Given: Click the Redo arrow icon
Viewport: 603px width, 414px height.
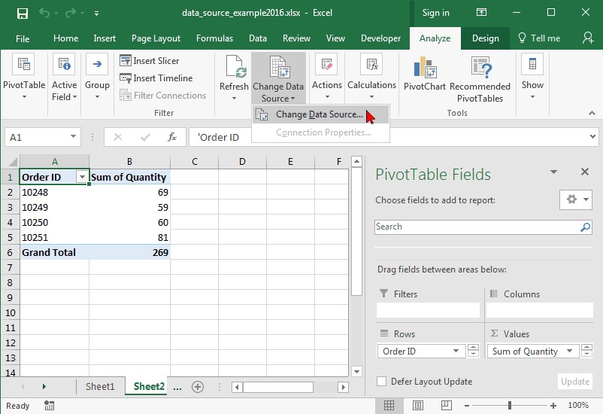Looking at the screenshot, I should [x=71, y=13].
